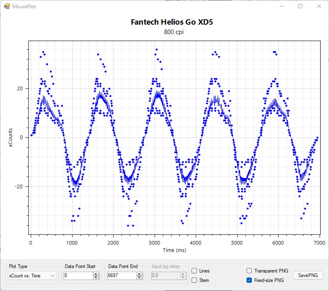Check the Transparent PNG option
Image resolution: width=329 pixels, height=291 pixels.
point(249,271)
